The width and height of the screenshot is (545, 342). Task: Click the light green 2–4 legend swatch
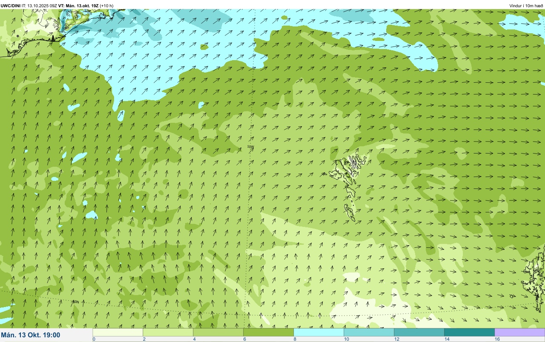click(x=168, y=332)
